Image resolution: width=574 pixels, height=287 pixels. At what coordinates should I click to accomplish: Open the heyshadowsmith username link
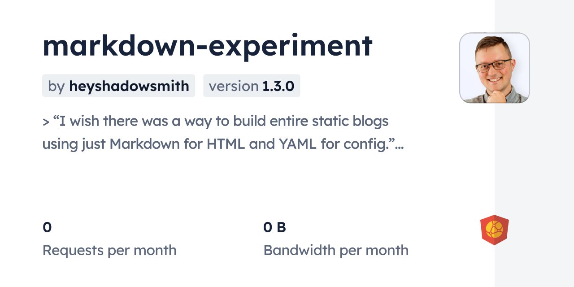(x=129, y=86)
